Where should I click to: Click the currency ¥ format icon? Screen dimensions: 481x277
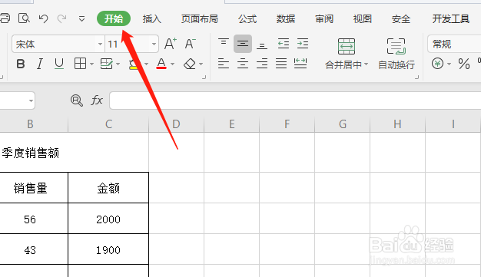pos(437,64)
